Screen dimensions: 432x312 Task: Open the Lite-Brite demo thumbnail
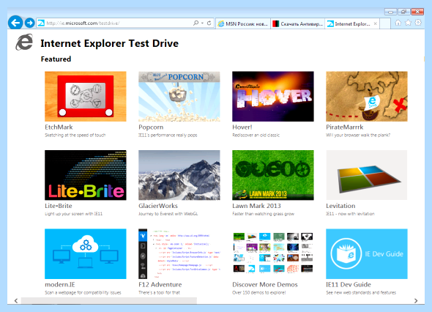[86, 175]
